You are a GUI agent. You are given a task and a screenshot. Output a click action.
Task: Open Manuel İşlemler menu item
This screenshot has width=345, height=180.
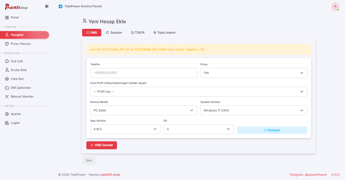[24, 97]
